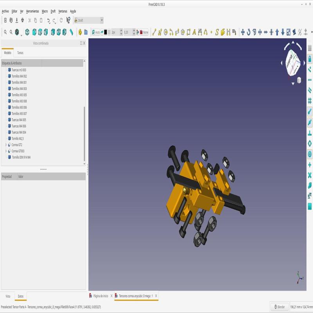Click the black line color swatch

click(x=105, y=32)
